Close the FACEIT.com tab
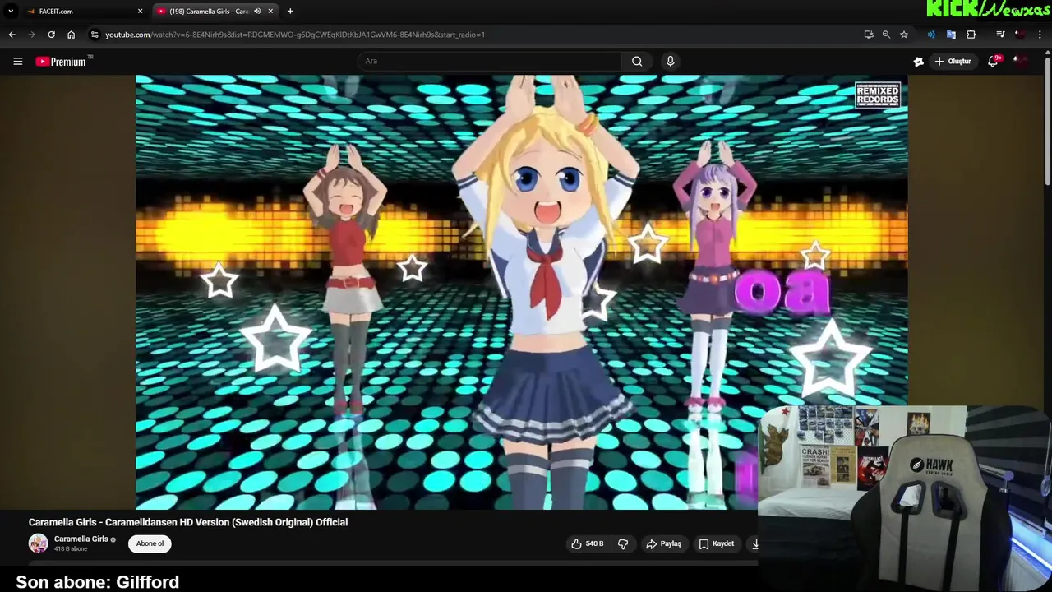The height and width of the screenshot is (592, 1052). [140, 12]
